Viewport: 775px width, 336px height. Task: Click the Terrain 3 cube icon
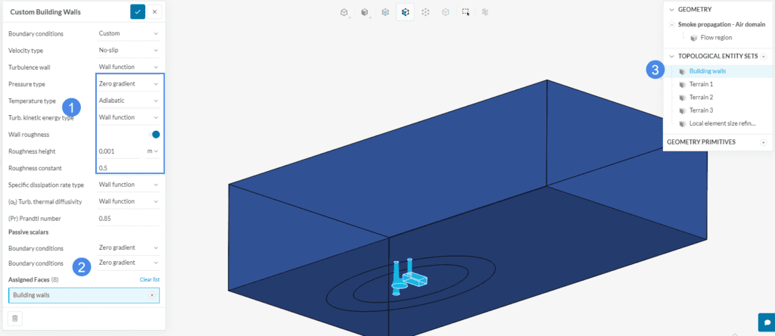coord(682,110)
